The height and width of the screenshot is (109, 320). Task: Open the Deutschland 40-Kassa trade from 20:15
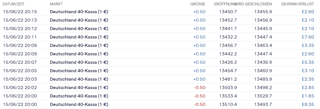[79, 12]
